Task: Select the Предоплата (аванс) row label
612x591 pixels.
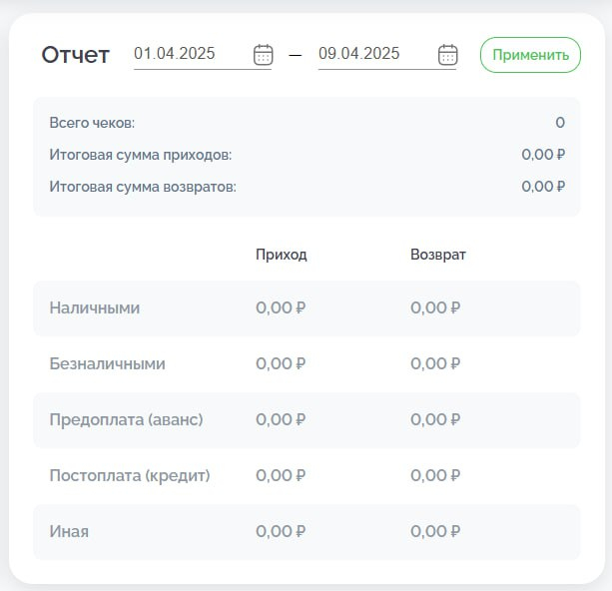Action: pos(126,420)
